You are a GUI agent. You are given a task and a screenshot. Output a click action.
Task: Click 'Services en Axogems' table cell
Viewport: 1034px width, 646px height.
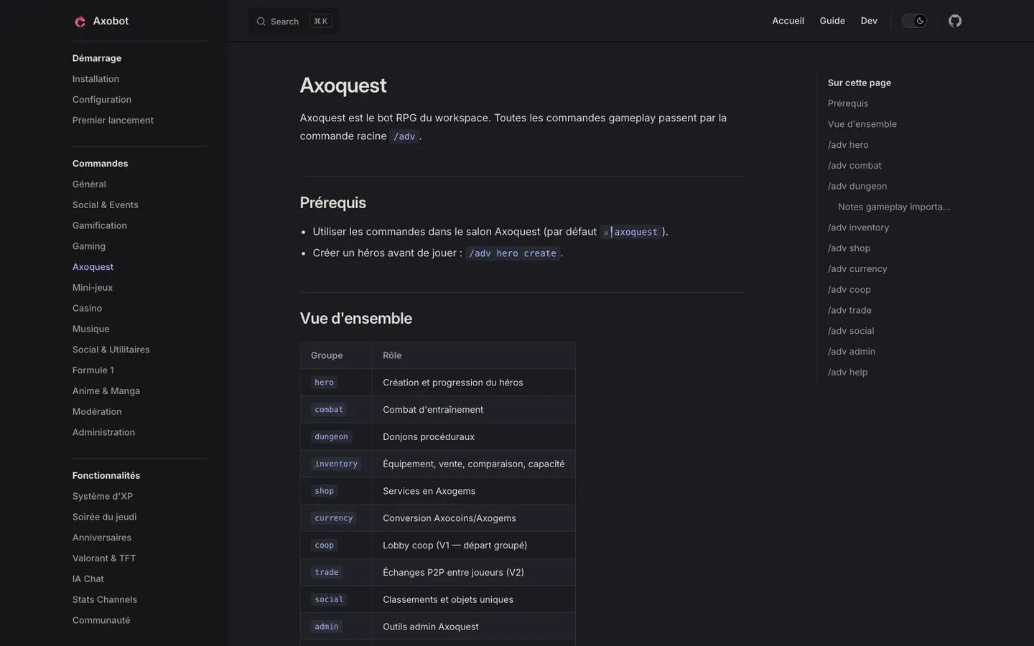click(x=429, y=491)
